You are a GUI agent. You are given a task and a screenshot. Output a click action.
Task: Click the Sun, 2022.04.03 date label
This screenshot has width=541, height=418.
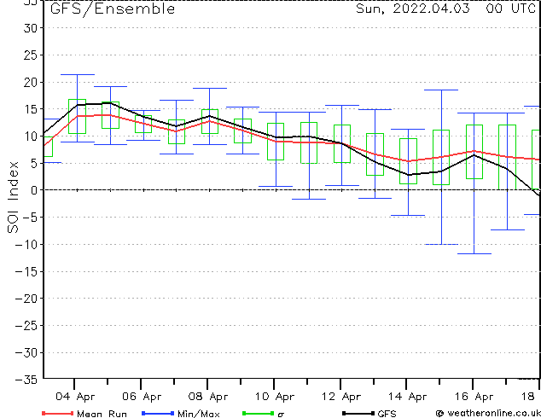click(x=413, y=9)
